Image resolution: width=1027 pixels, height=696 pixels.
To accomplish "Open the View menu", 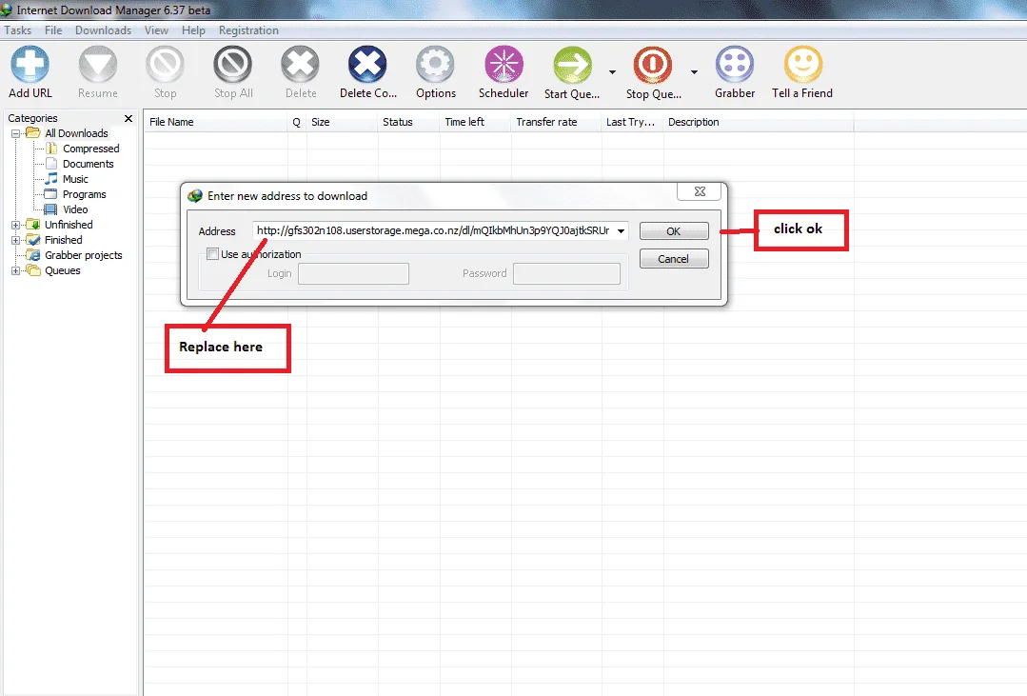I will click(156, 30).
